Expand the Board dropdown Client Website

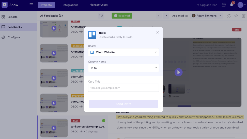(x=123, y=52)
